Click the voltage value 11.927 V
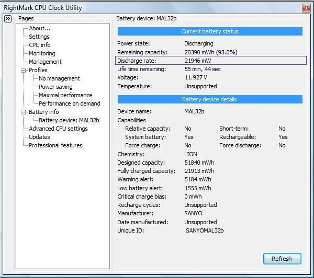 point(196,78)
